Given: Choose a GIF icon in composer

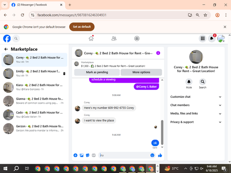Looking at the screenshot, I should click(94, 155).
